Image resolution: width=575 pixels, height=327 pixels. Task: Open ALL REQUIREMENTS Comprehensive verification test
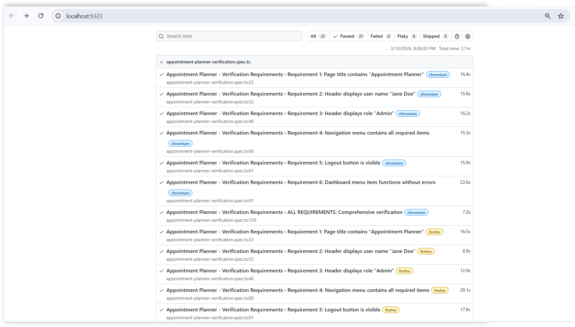click(284, 212)
